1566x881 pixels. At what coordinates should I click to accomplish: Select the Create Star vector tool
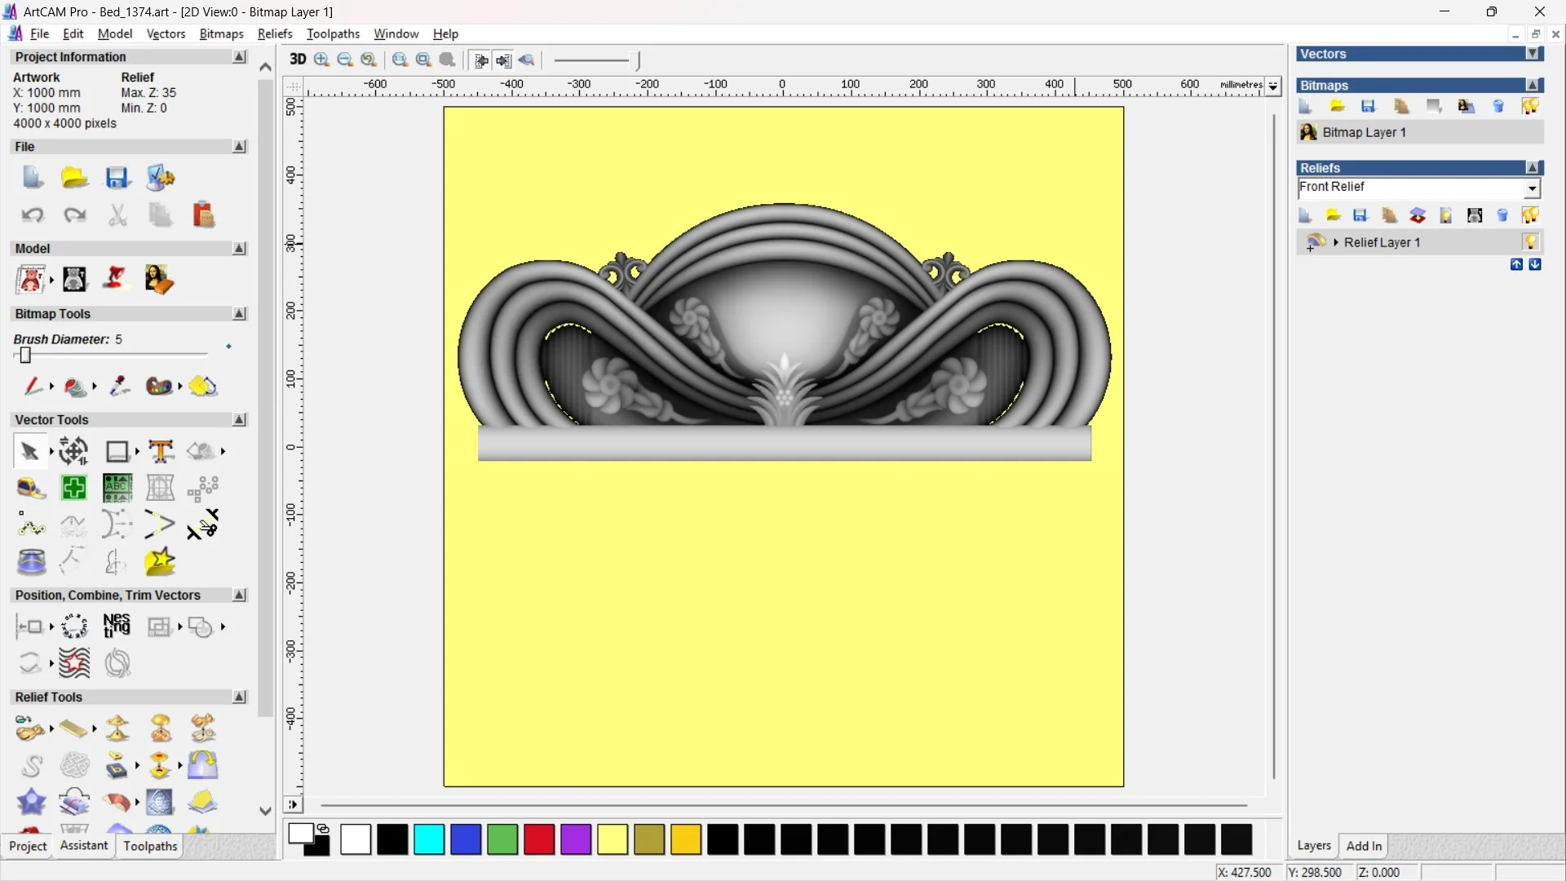click(x=160, y=562)
